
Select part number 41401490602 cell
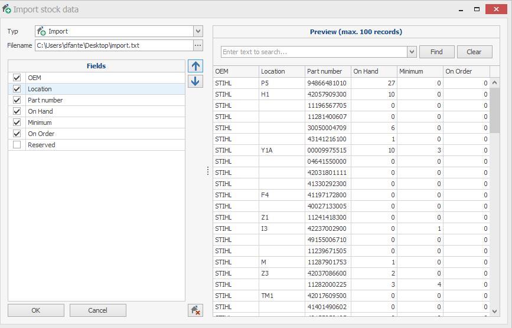click(328, 307)
